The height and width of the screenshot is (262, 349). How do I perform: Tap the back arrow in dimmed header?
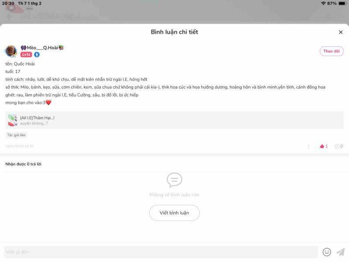9,17
